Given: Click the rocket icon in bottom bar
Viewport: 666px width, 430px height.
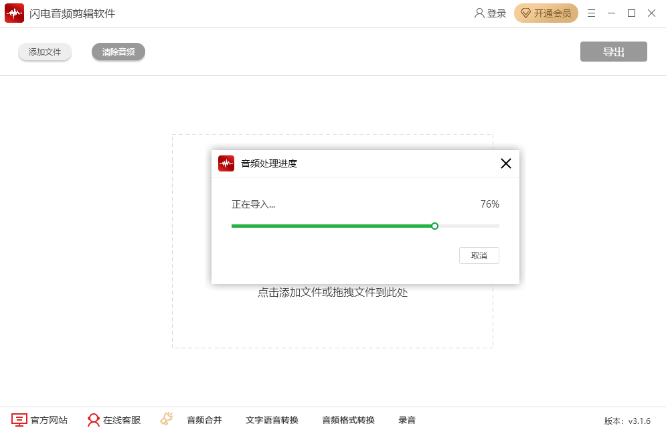Looking at the screenshot, I should tap(167, 419).
